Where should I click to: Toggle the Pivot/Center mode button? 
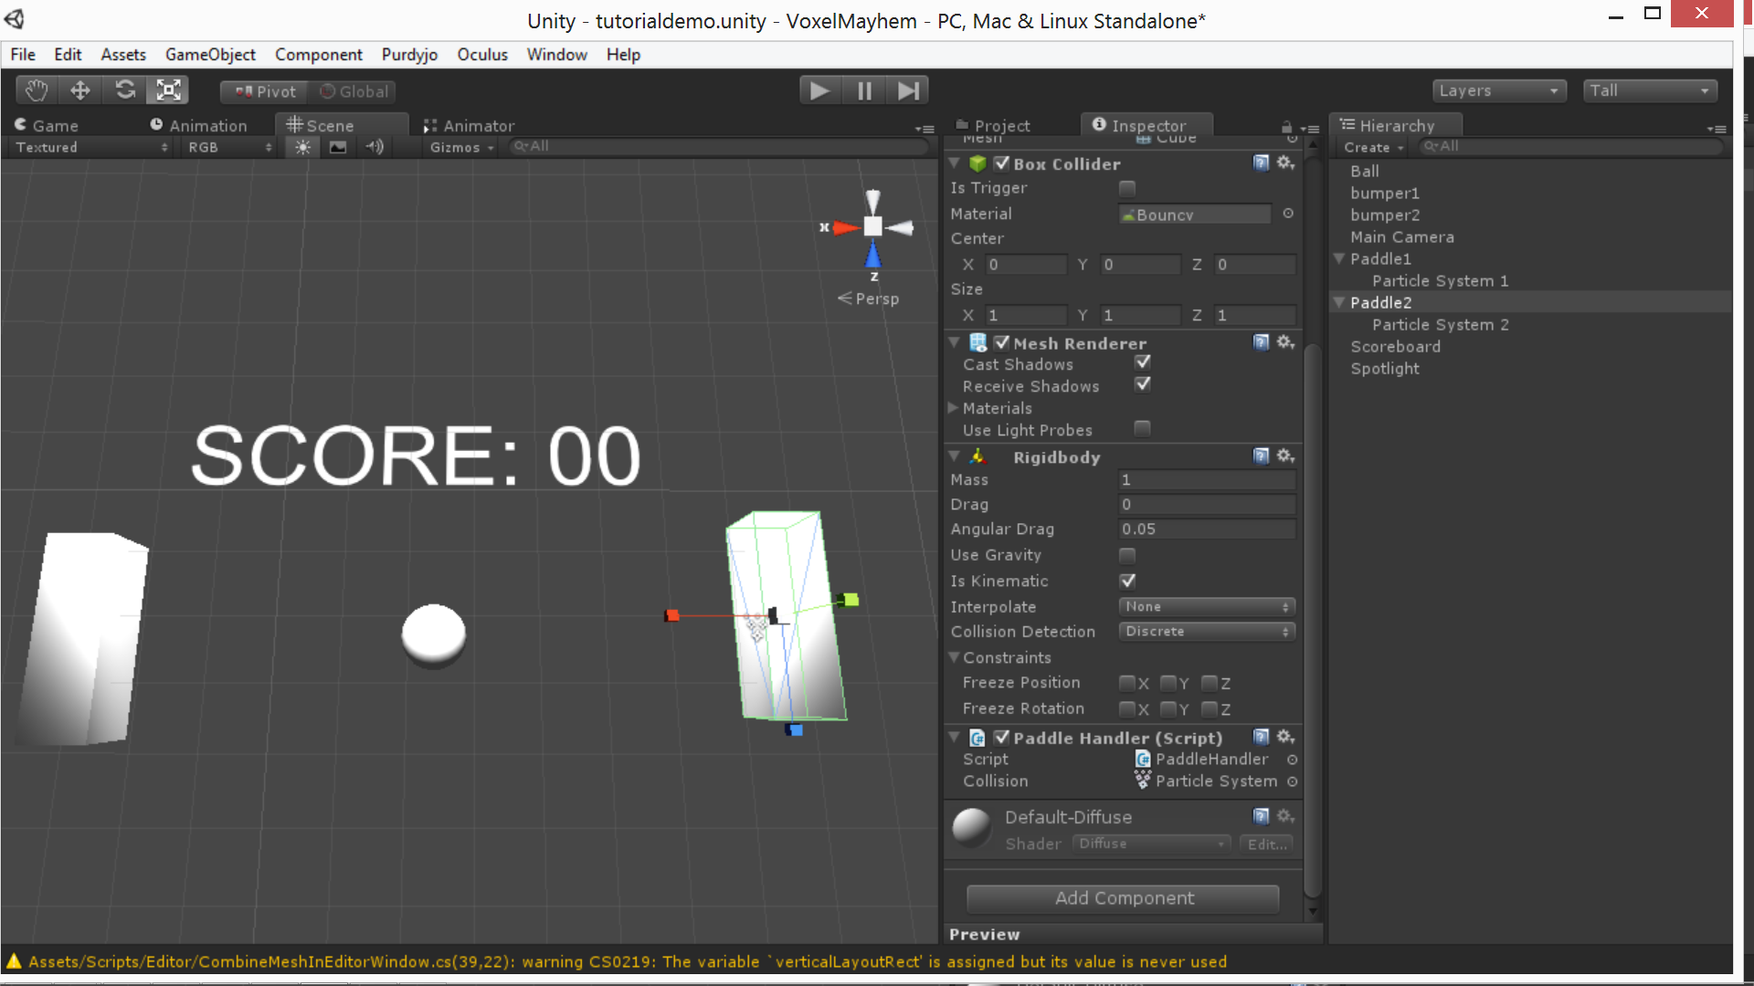260,90
